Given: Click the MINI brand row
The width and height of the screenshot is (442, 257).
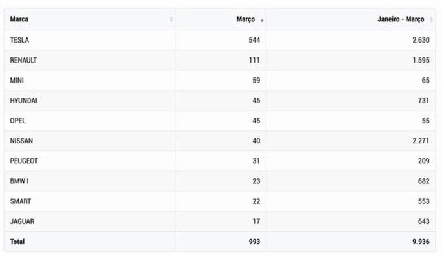Looking at the screenshot, I should tap(220, 81).
